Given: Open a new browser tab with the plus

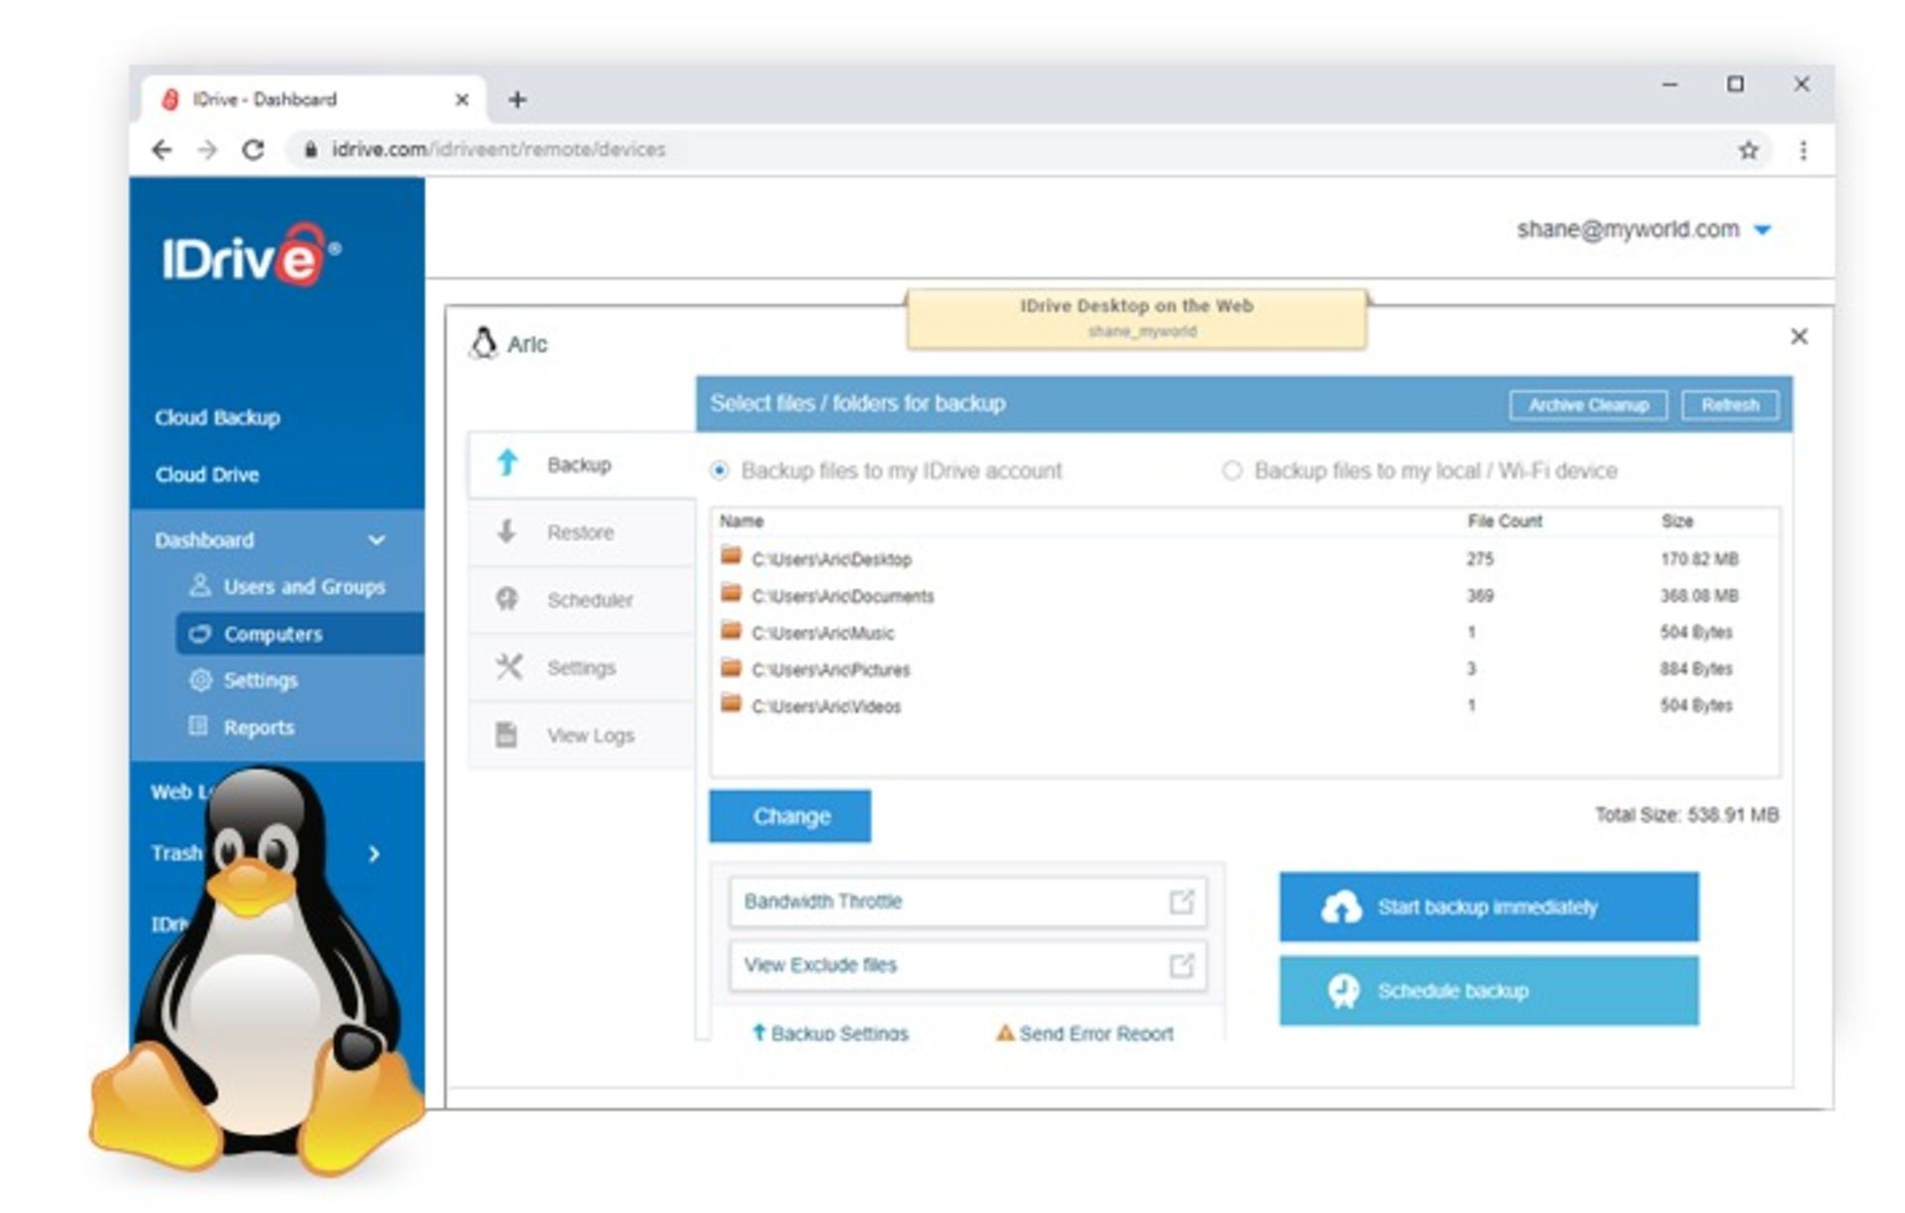Looking at the screenshot, I should click(x=517, y=99).
